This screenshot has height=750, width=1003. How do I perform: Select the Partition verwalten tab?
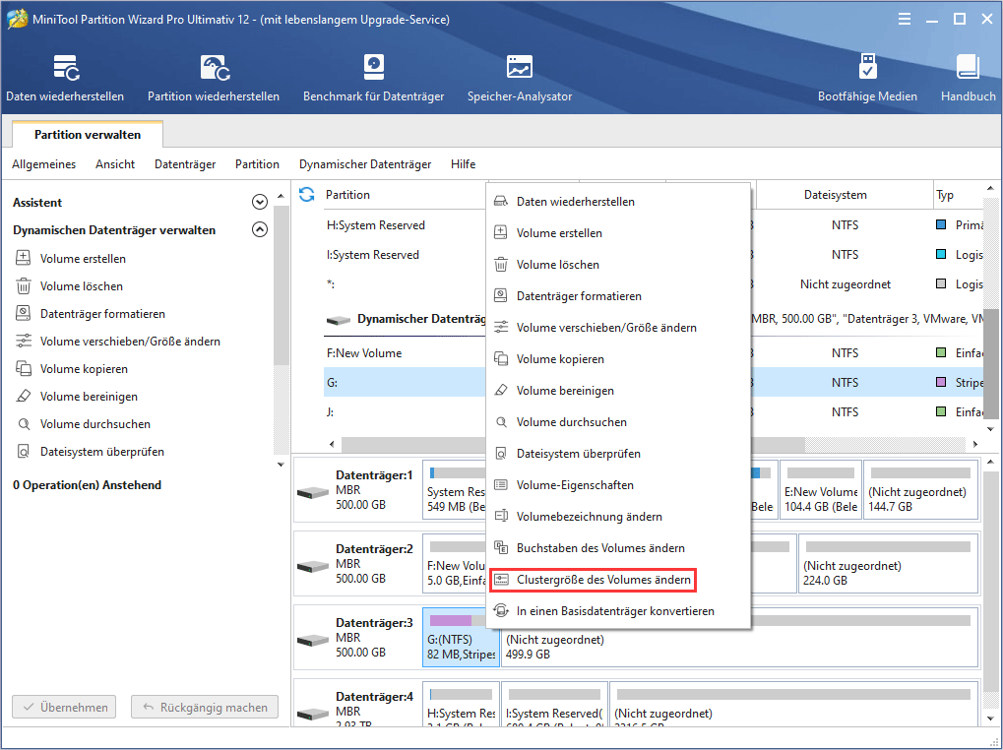[88, 134]
